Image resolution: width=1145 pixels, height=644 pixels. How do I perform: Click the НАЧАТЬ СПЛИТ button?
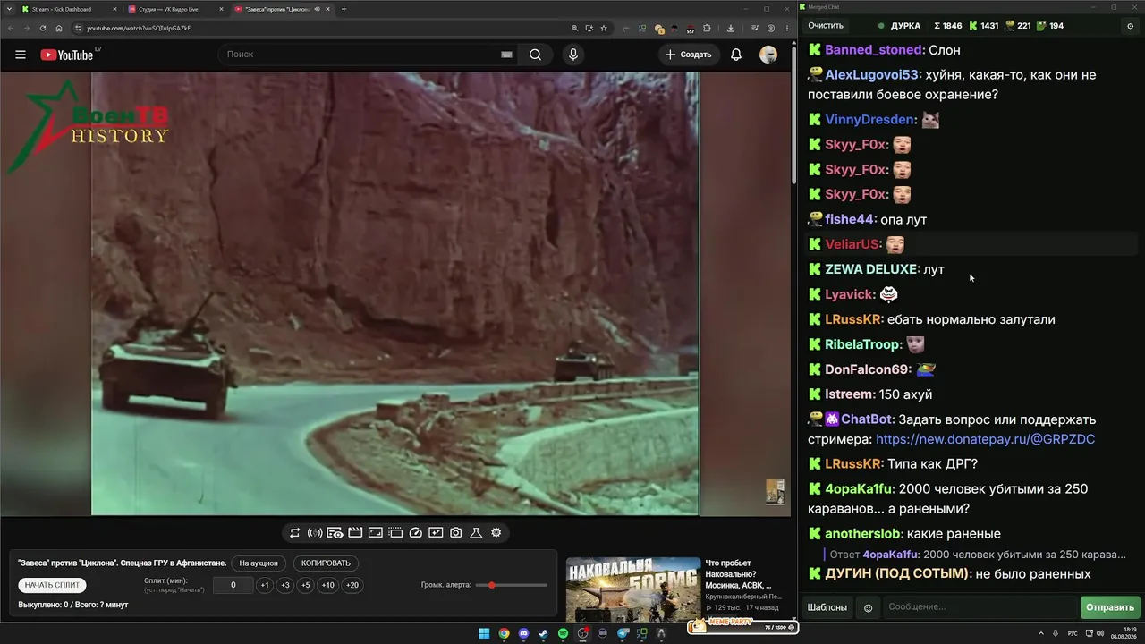tap(53, 585)
